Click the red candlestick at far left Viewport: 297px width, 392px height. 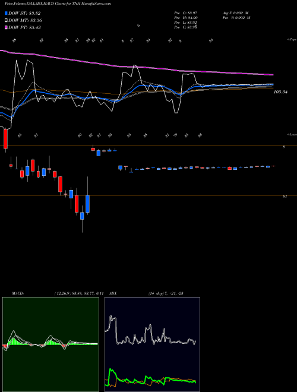click(x=5, y=139)
